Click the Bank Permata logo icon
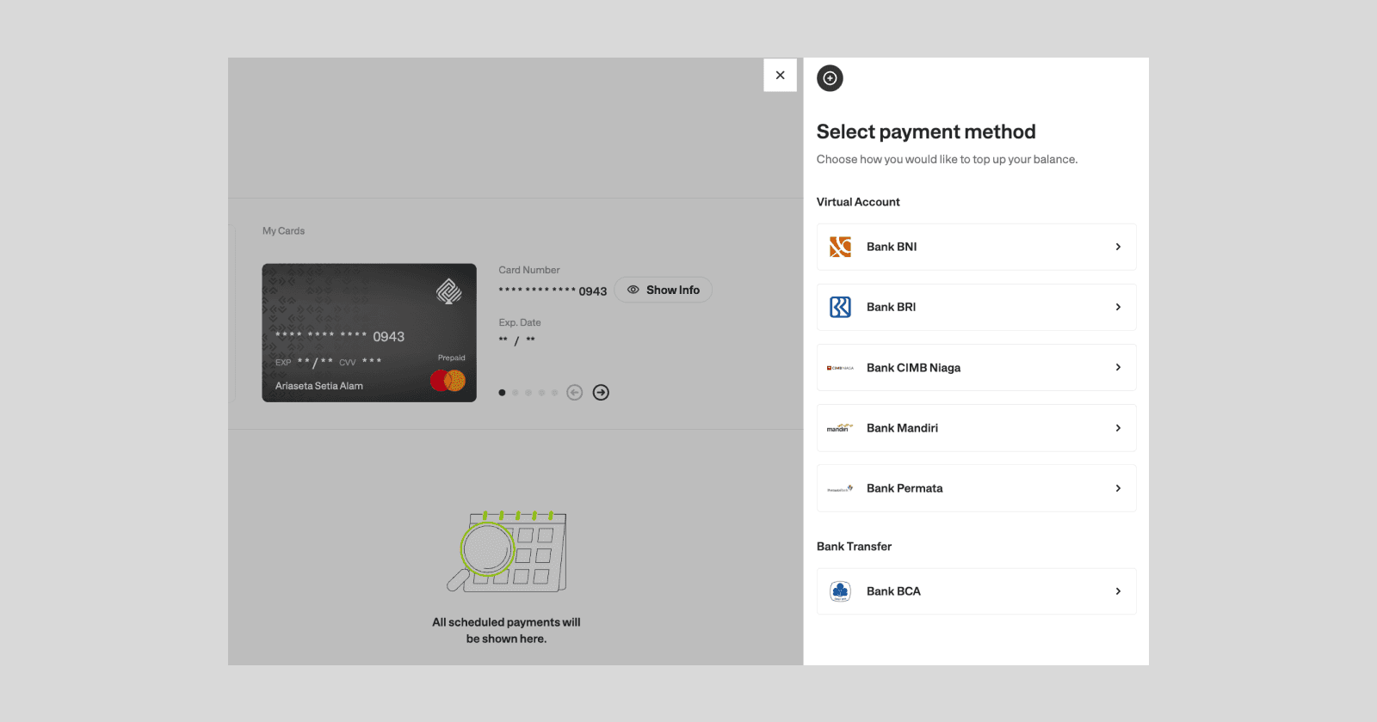1377x722 pixels. coord(840,488)
